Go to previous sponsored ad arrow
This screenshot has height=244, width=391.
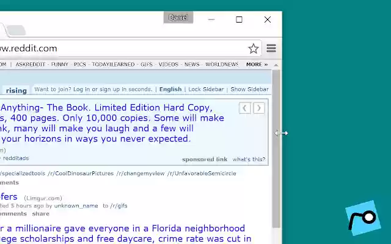tap(244, 108)
